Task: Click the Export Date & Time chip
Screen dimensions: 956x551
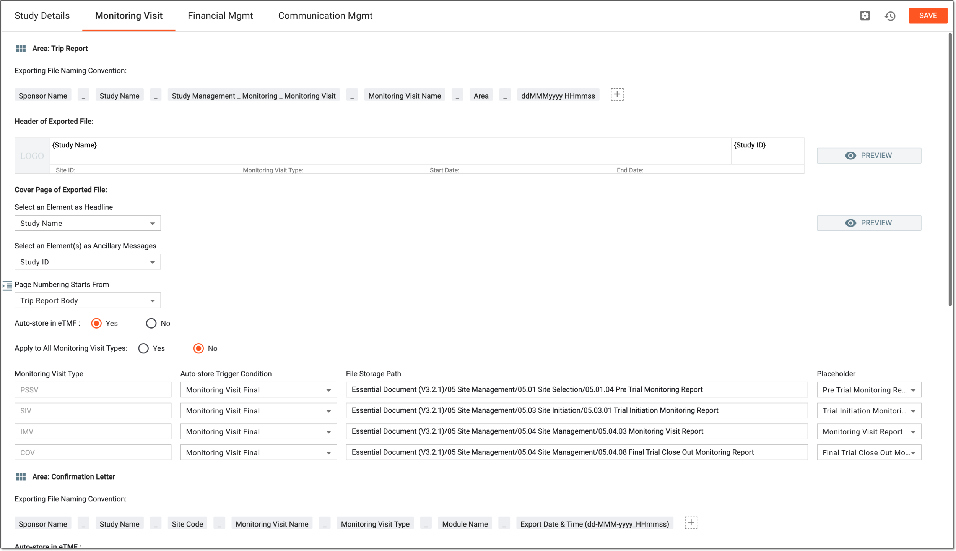Action: 595,524
